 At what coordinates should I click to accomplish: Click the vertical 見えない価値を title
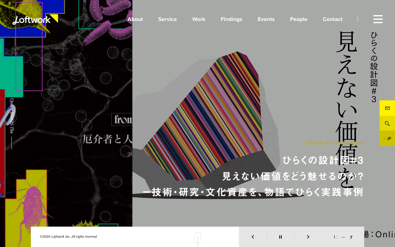pyautogui.click(x=347, y=110)
